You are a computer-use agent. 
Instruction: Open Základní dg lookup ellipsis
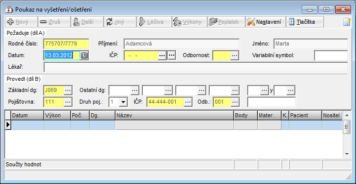68,90
